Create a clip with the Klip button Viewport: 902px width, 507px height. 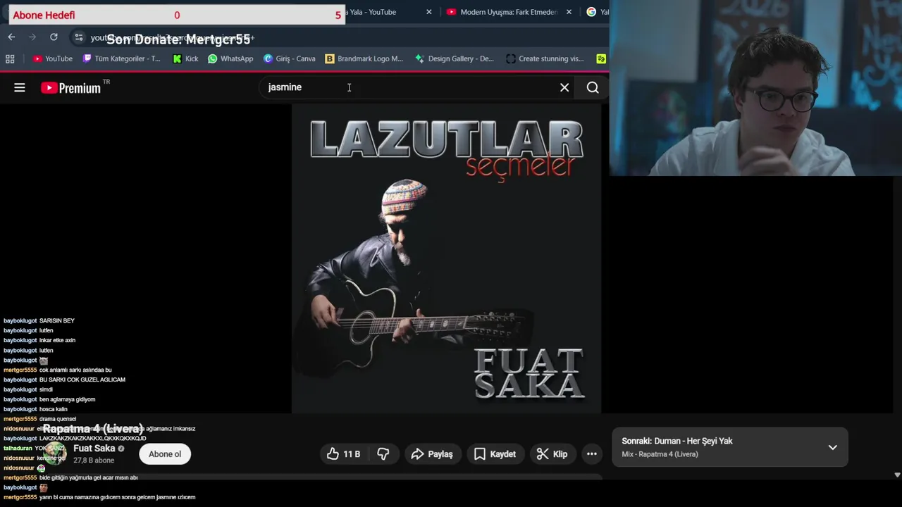click(x=552, y=454)
